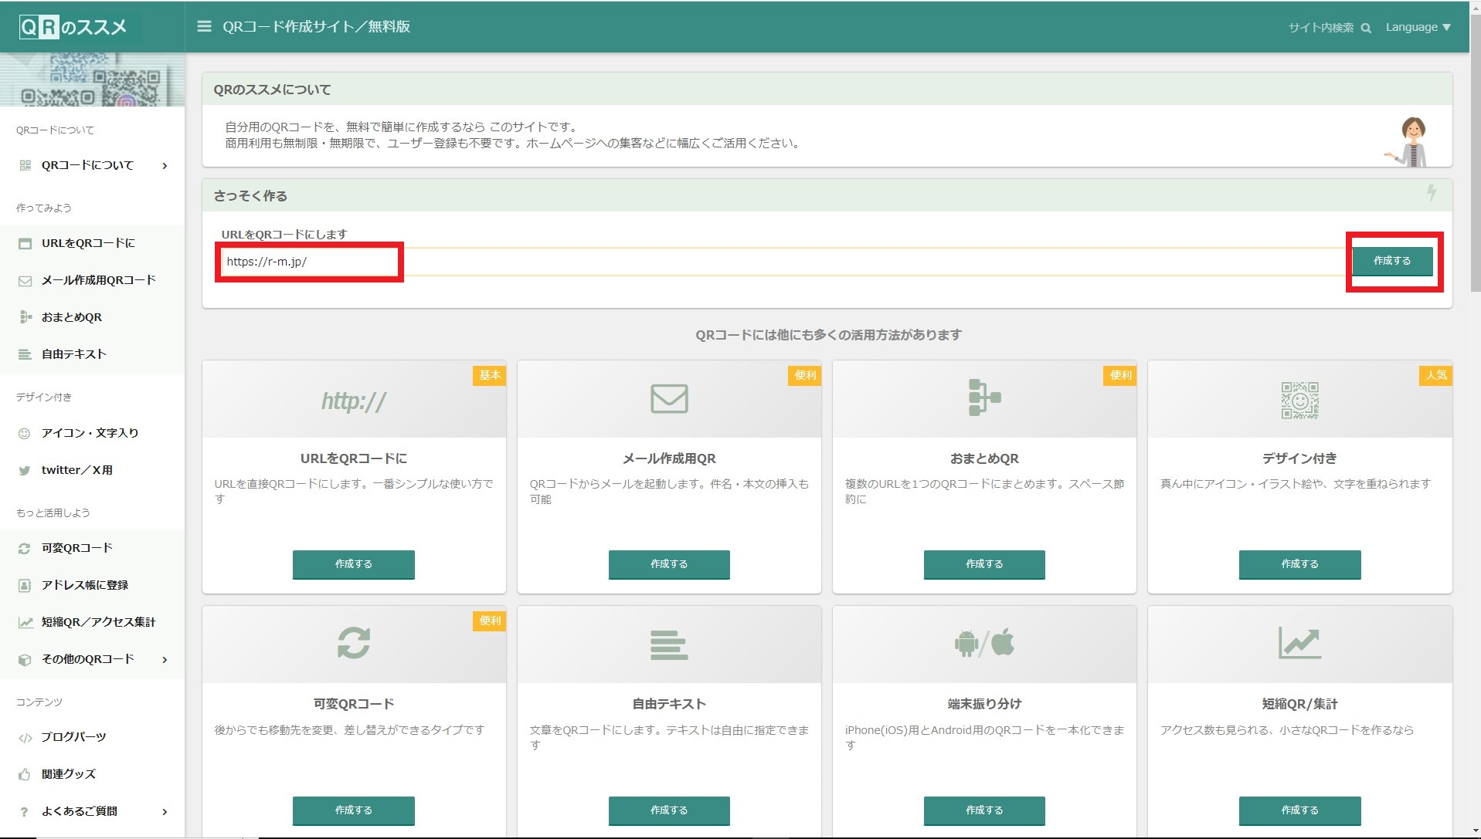
Task: Click the site search magnifier icon
Action: click(x=1365, y=28)
